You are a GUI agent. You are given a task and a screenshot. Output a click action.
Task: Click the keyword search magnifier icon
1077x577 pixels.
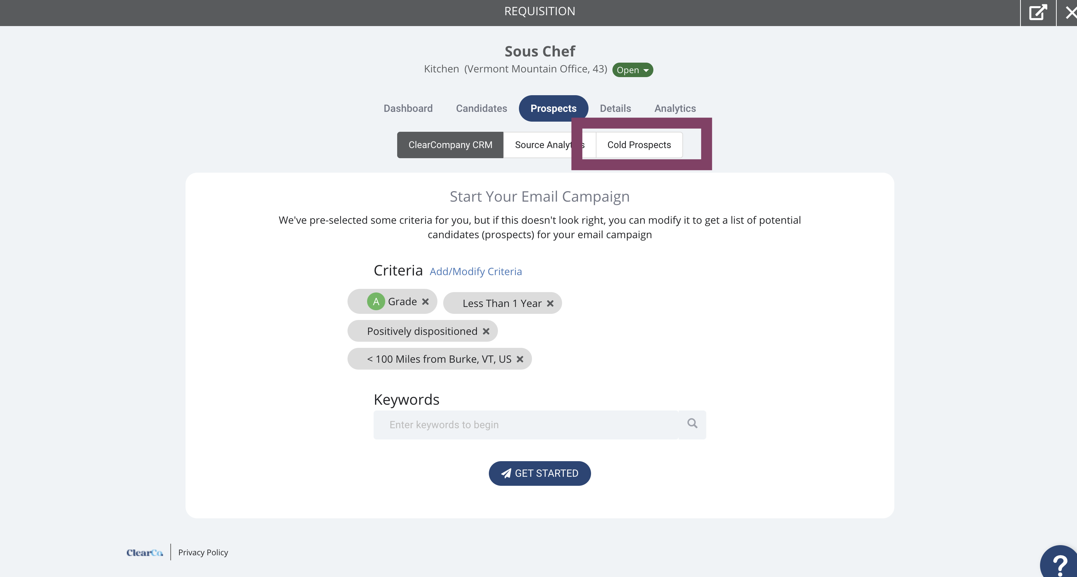[693, 424]
